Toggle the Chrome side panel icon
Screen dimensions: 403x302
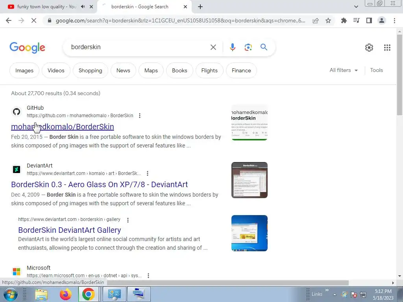(x=369, y=20)
